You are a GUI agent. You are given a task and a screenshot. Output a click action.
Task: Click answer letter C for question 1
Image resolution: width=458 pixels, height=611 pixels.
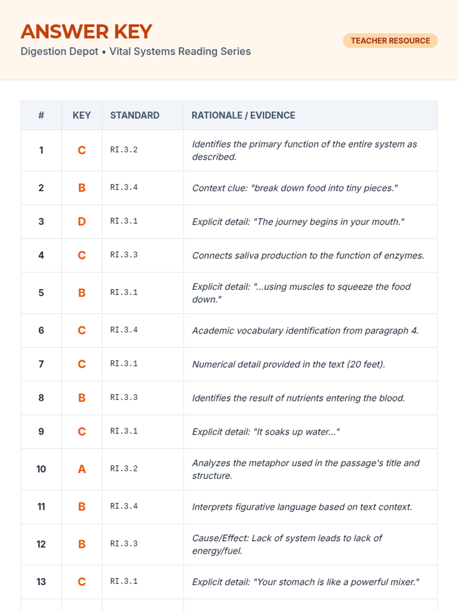pyautogui.click(x=82, y=150)
